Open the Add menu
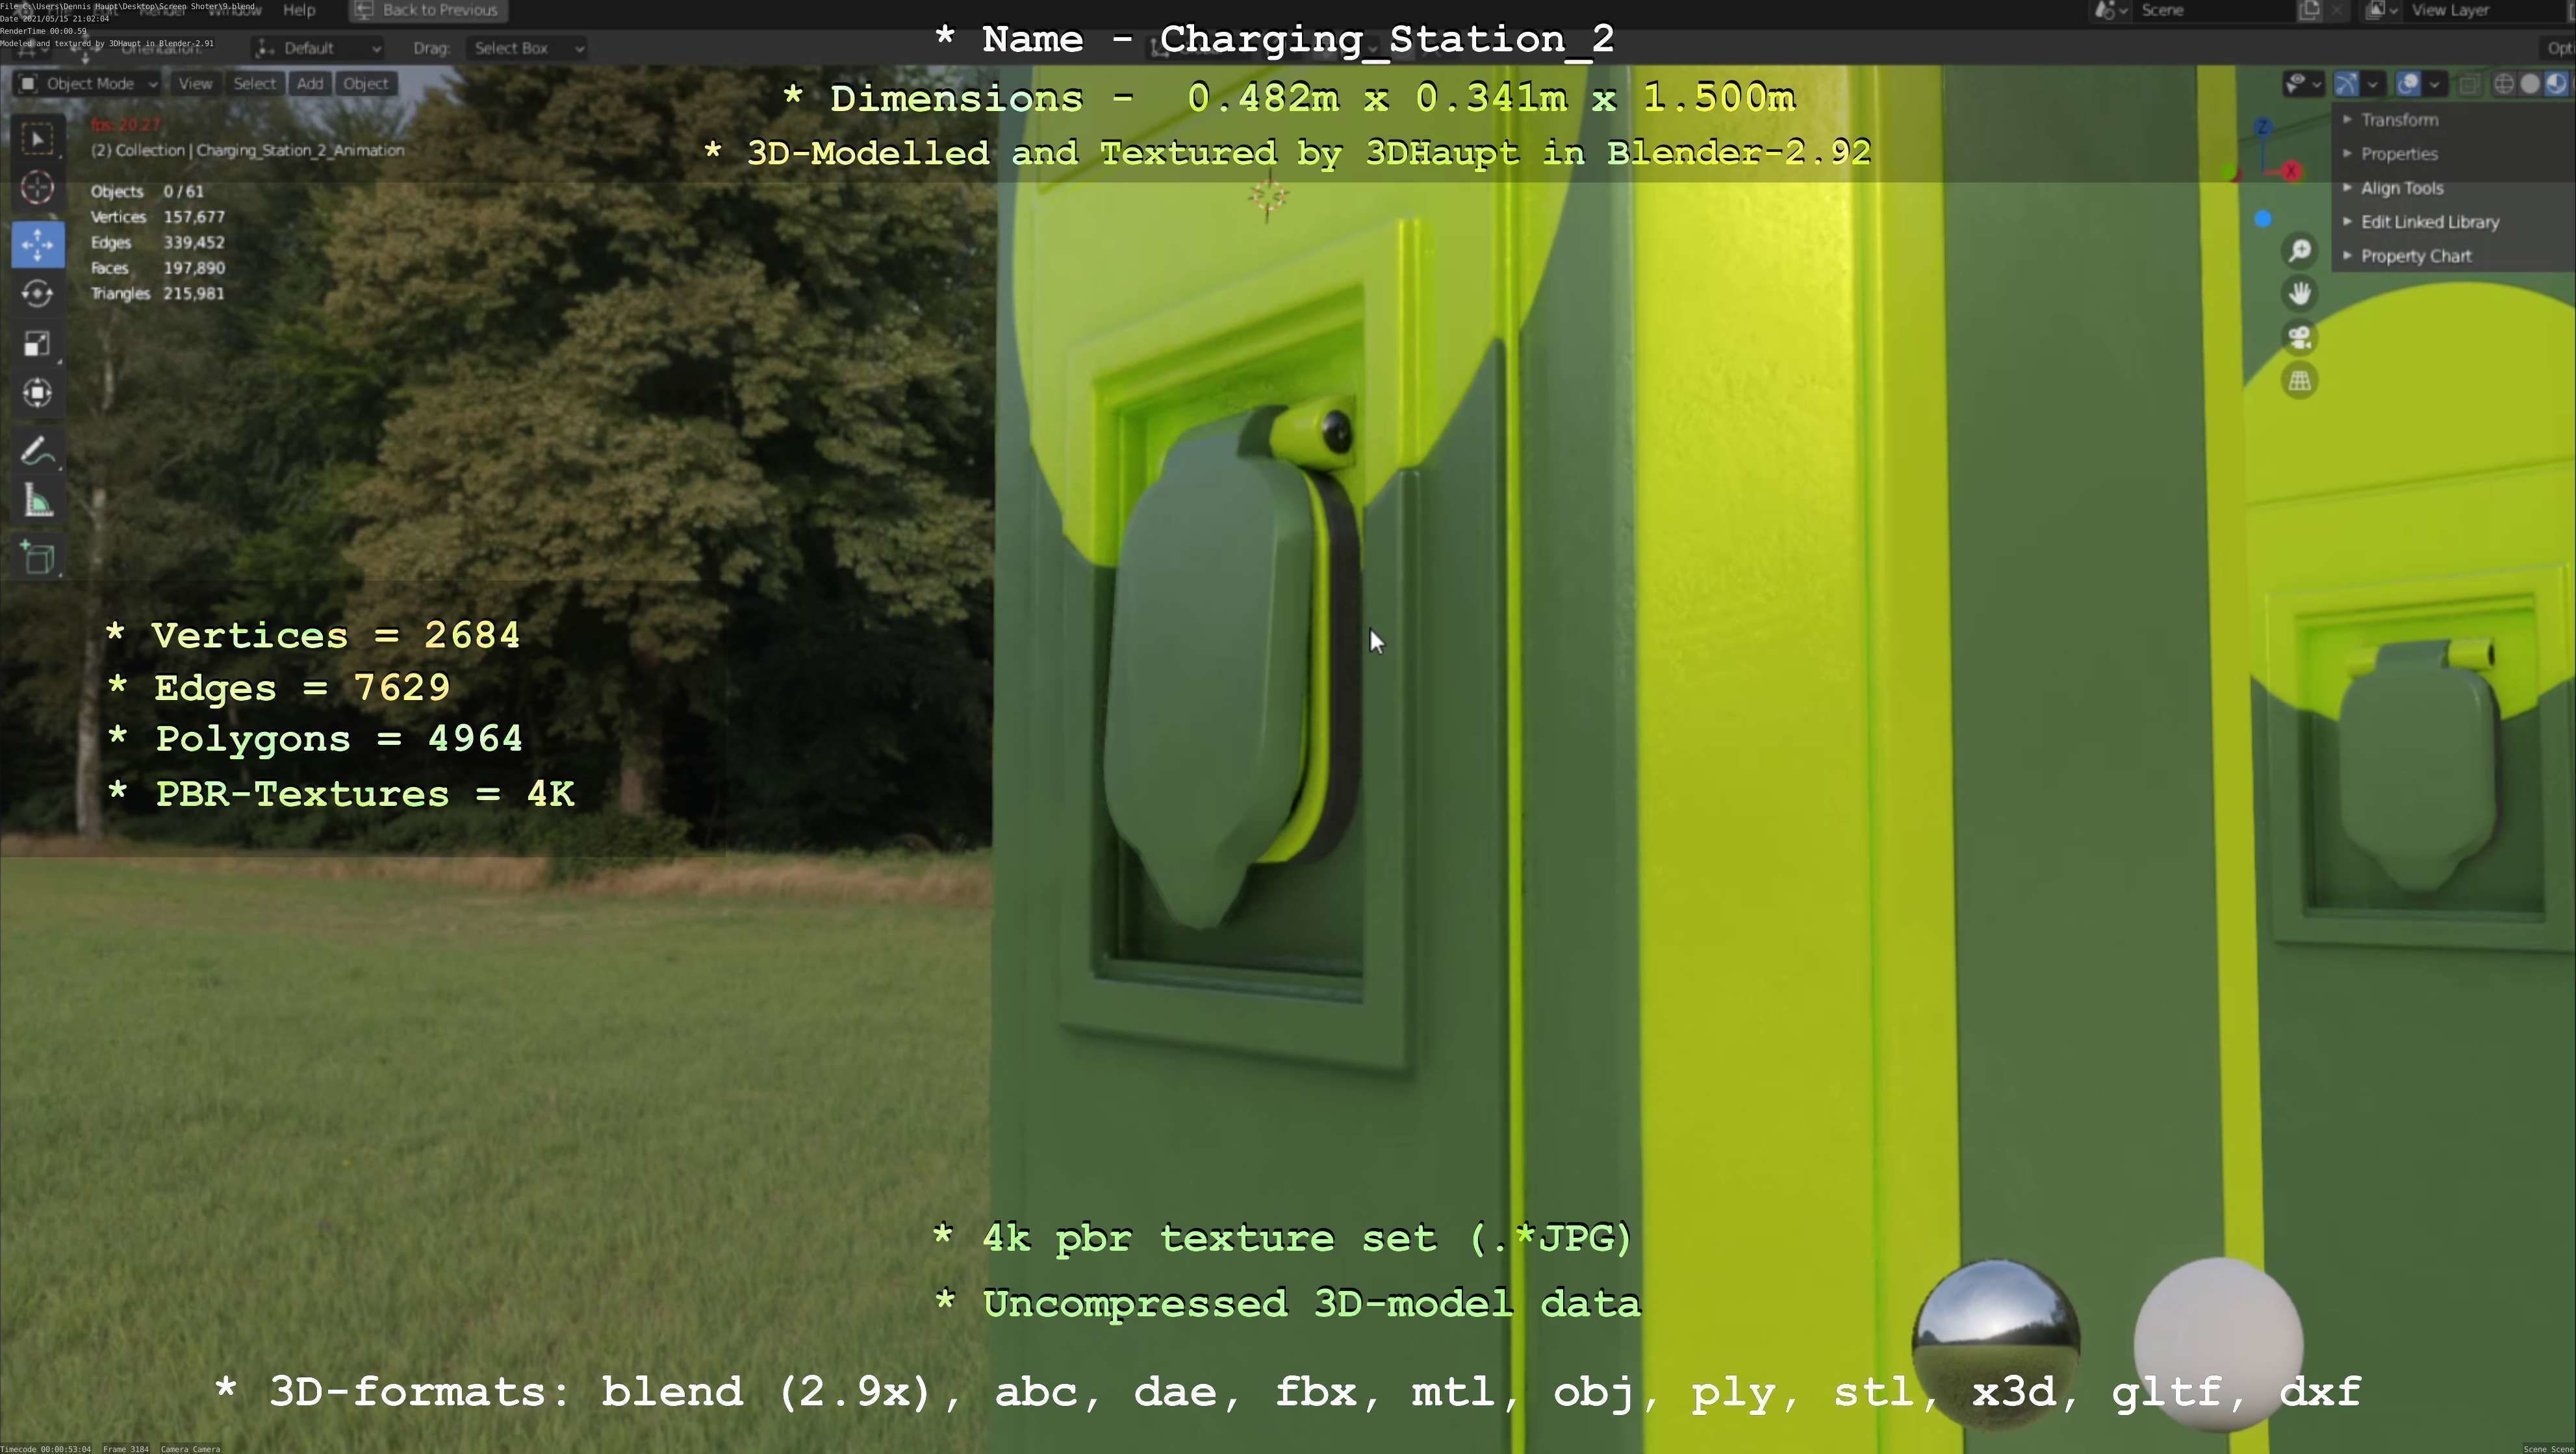2576x1454 pixels. click(309, 84)
